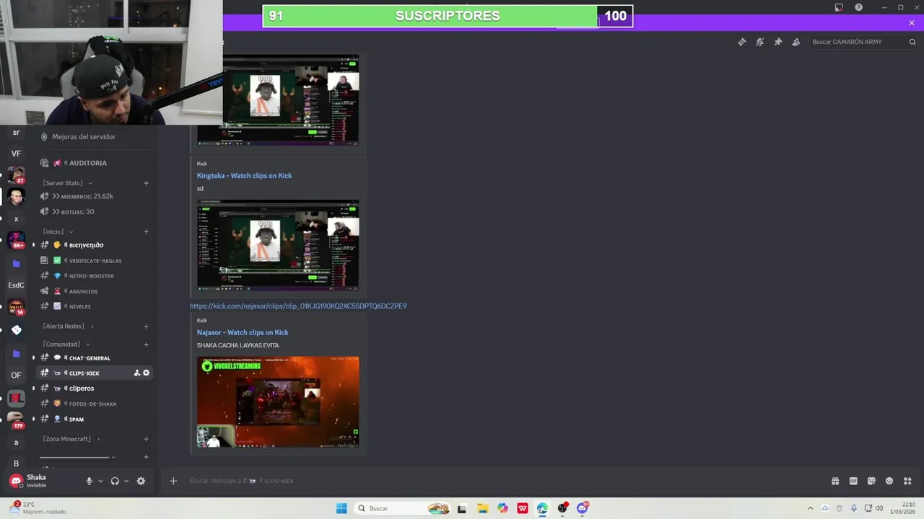Open the CHAT-GENERAL channel
The width and height of the screenshot is (924, 519).
[90, 358]
